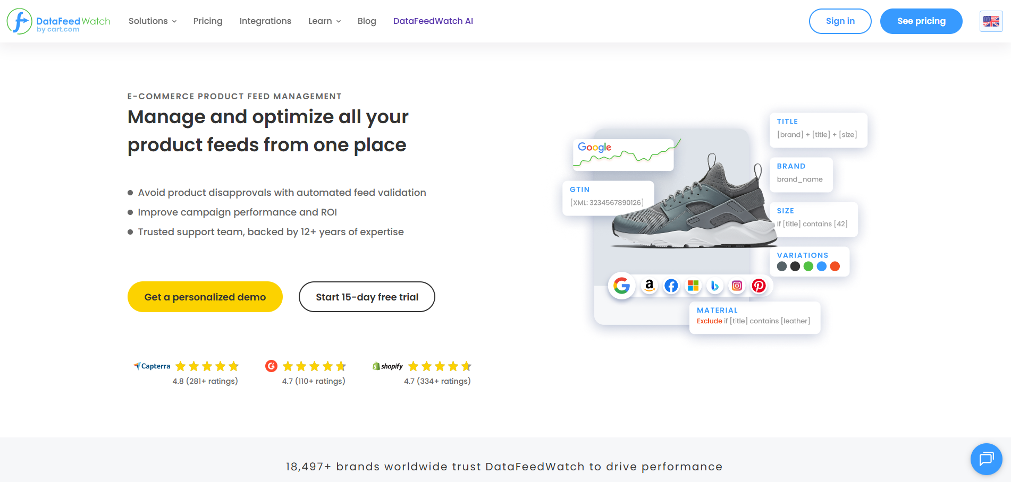Open the DataFeedWatch AI menu item
This screenshot has height=482, width=1011.
click(x=433, y=21)
